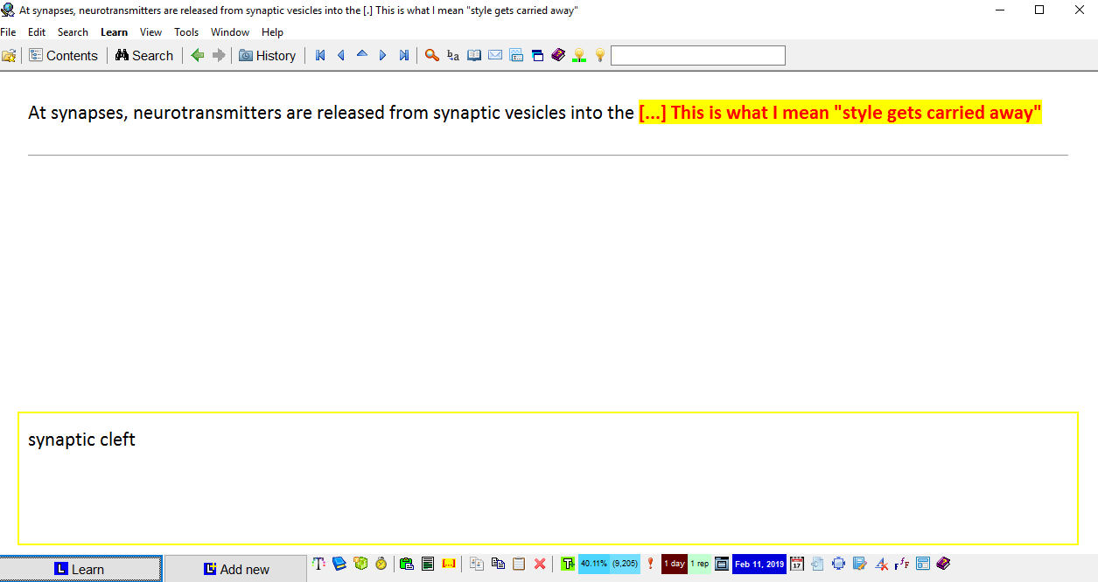1098x582 pixels.
Task: Open the Window menu
Action: click(x=230, y=32)
